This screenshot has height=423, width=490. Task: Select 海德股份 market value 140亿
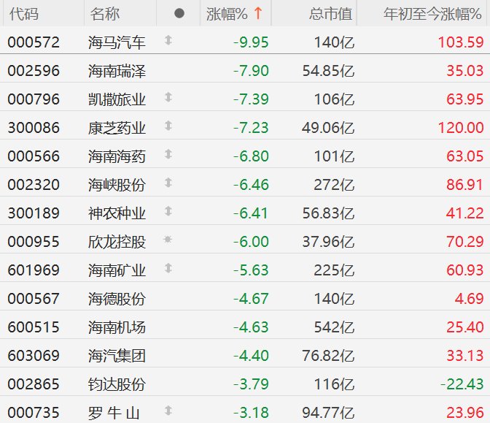pyautogui.click(x=333, y=298)
